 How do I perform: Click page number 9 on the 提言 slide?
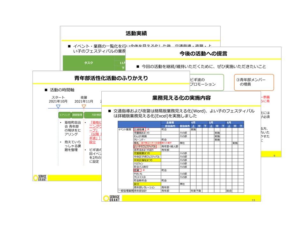[274, 156]
